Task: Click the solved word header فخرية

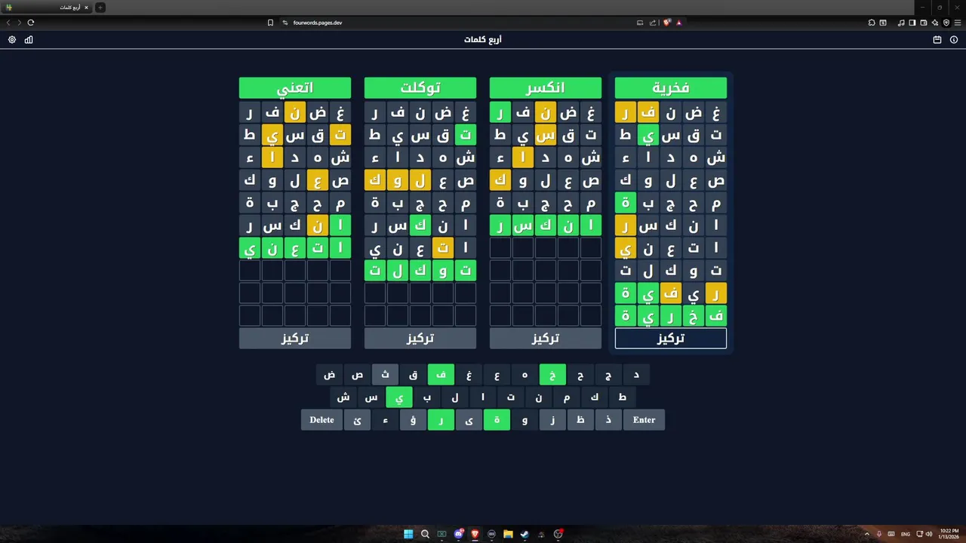Action: pos(671,87)
